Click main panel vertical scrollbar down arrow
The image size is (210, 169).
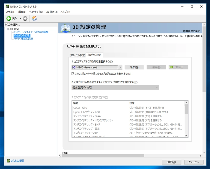pyautogui.click(x=204, y=152)
